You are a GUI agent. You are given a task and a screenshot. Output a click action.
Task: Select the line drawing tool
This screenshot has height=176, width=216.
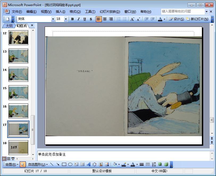[x=52, y=164]
